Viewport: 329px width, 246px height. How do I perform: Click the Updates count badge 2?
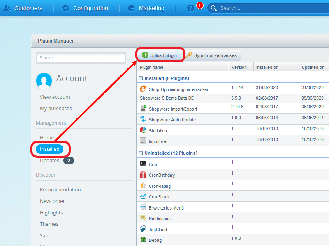(69, 161)
